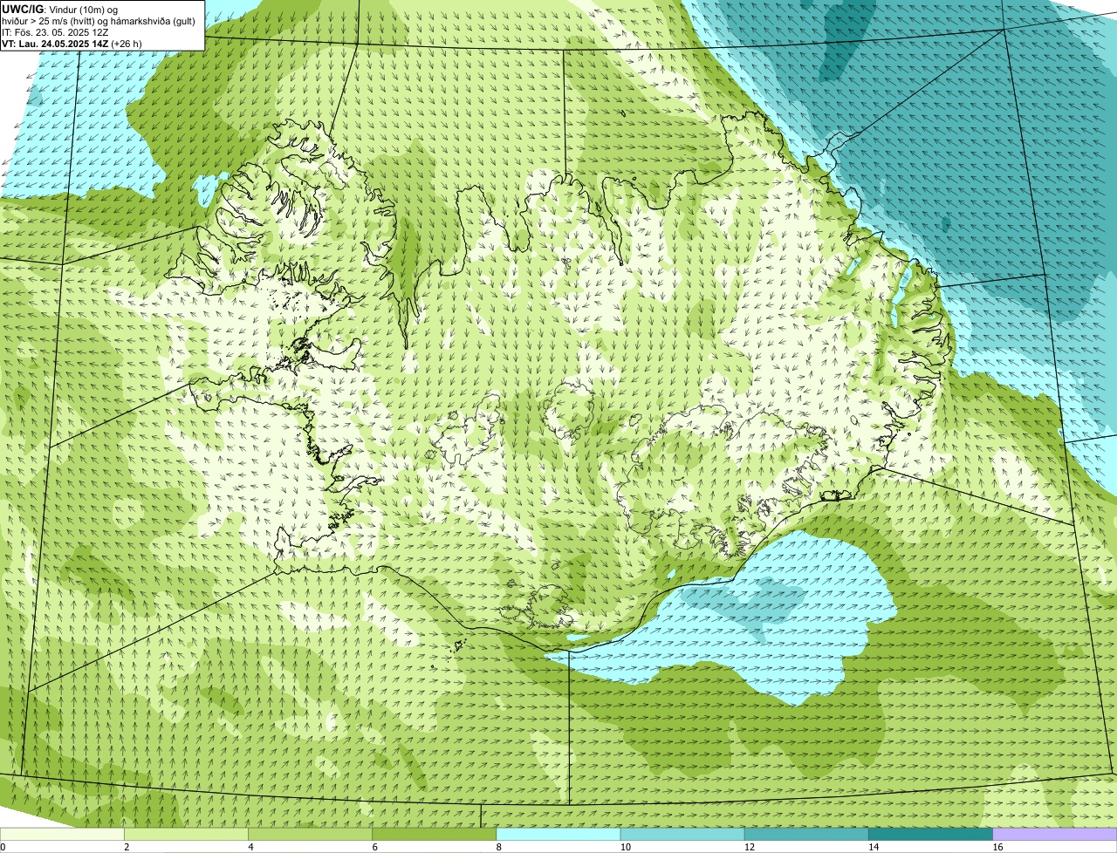The height and width of the screenshot is (853, 1117).
Task: Click the "14" label on the color scale
Action: click(x=874, y=847)
